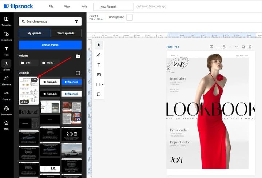Viewport: 262px width, 178px height.
Task: Select the link tool in canvas toolbar
Action: click(x=99, y=55)
